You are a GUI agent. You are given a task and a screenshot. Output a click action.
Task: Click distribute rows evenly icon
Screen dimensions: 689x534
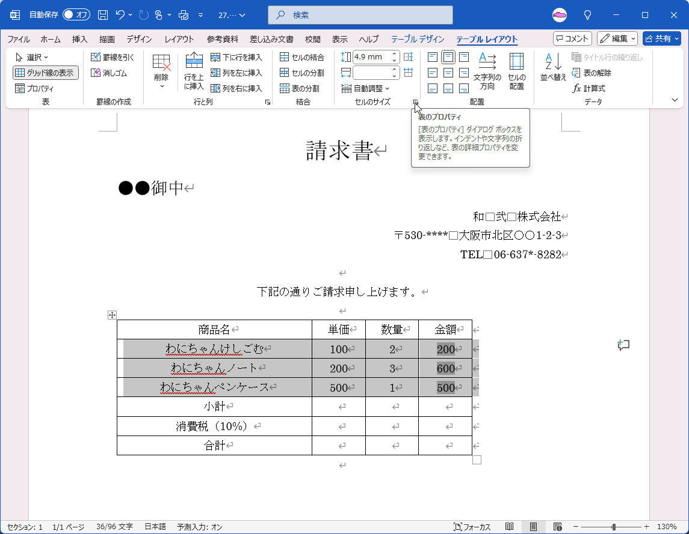tap(408, 57)
